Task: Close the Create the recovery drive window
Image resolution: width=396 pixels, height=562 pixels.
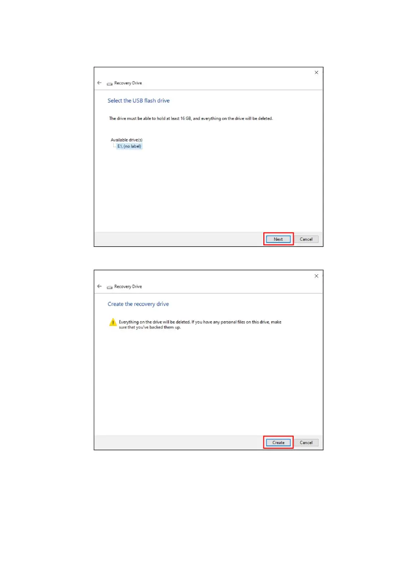Action: (316, 276)
